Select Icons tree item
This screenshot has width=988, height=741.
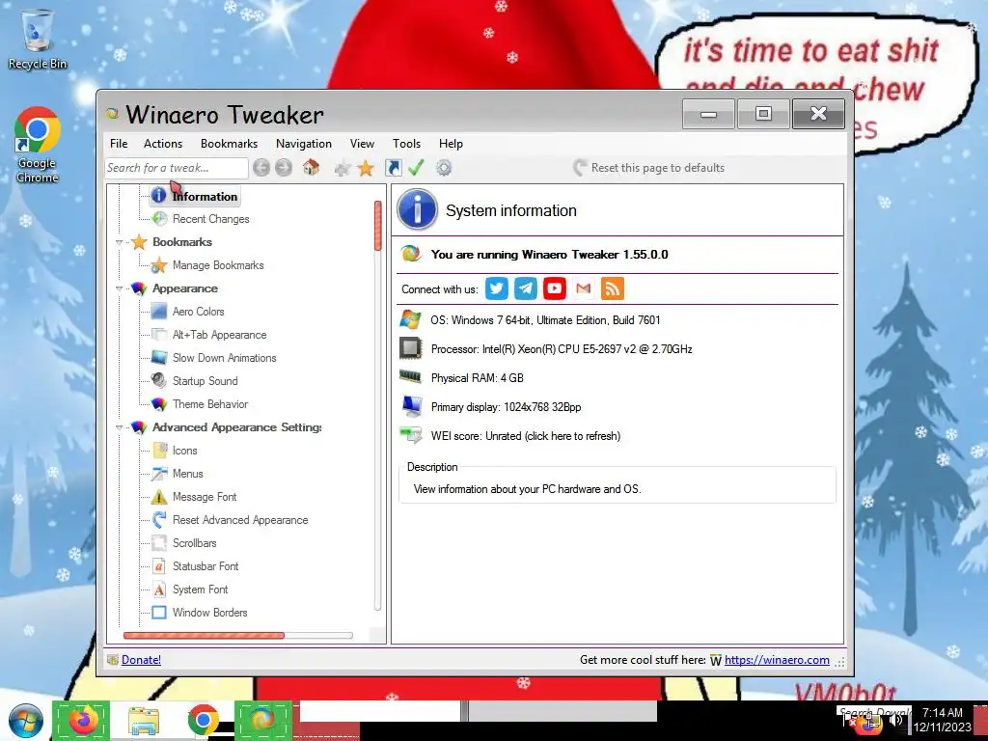click(184, 451)
